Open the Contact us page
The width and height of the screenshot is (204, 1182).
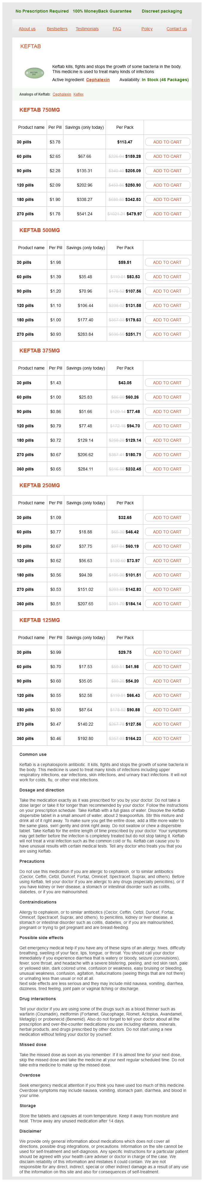click(176, 29)
